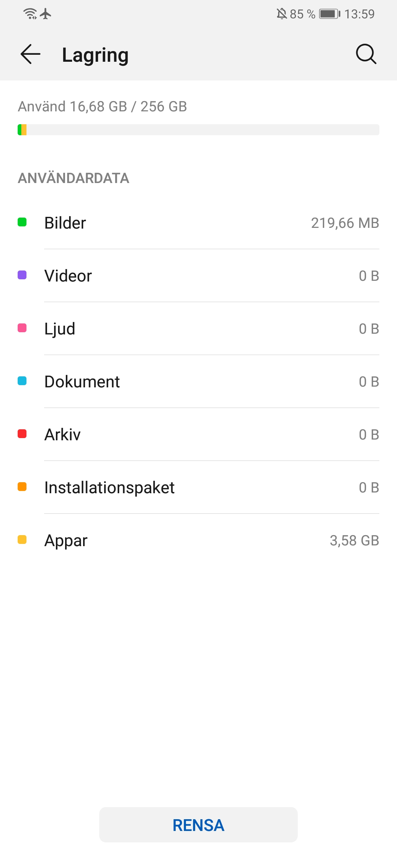Image resolution: width=397 pixels, height=860 pixels.
Task: Click the purple Videor color dot
Action: click(22, 275)
